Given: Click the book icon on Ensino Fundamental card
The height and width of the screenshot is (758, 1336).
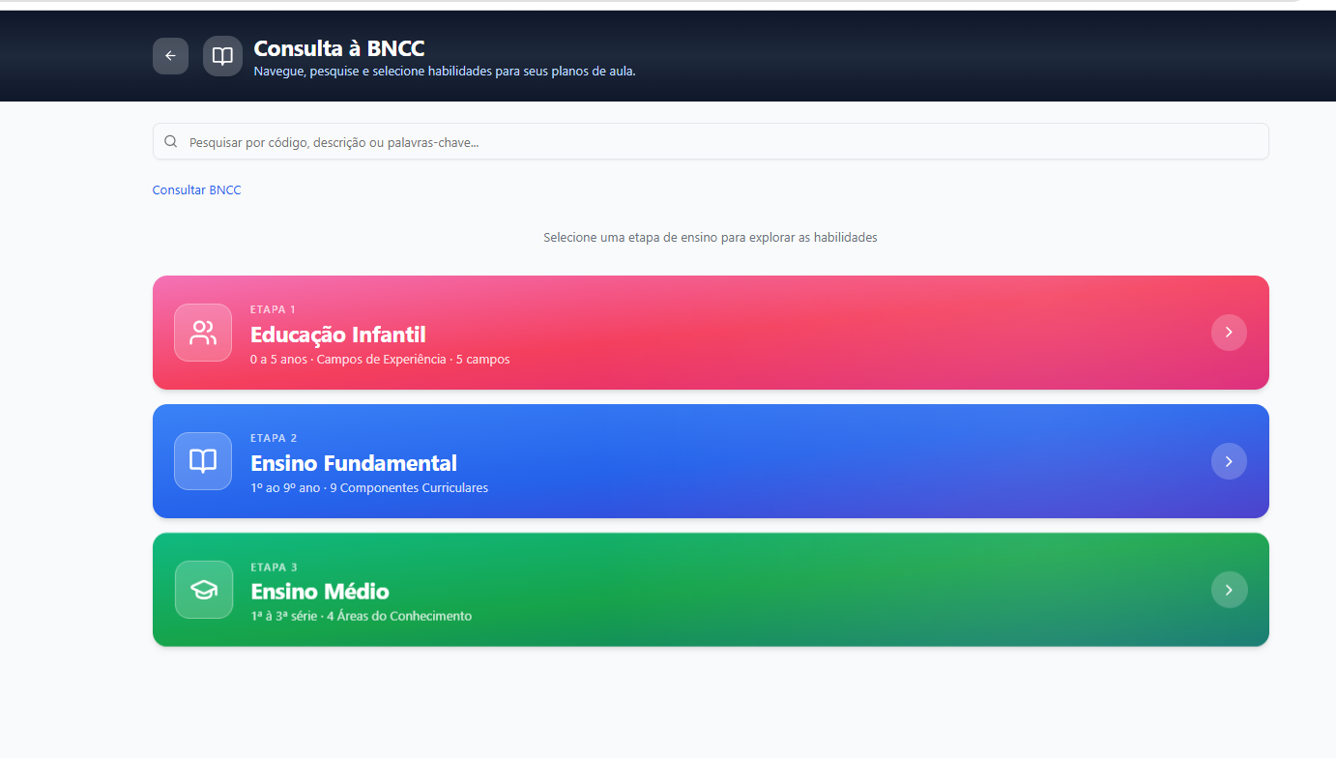Looking at the screenshot, I should click(x=203, y=461).
